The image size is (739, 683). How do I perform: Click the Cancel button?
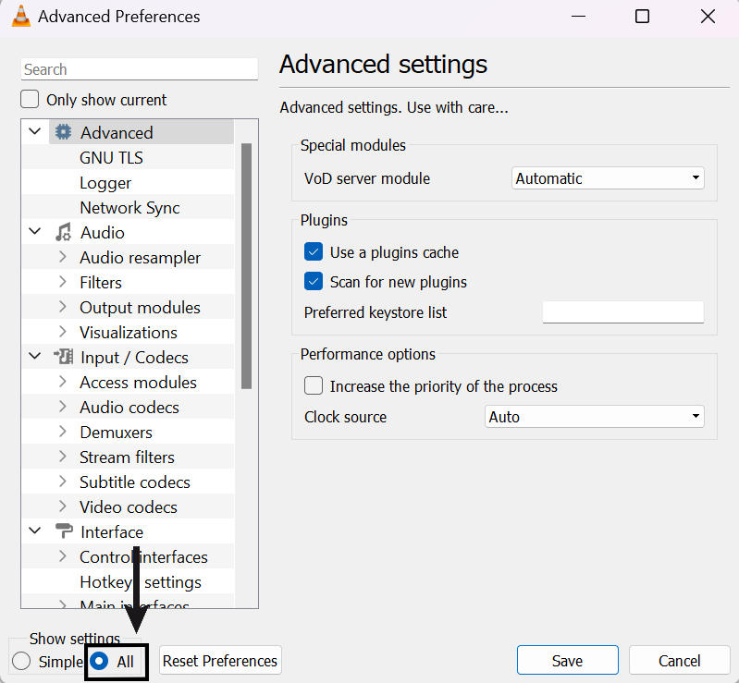point(679,661)
